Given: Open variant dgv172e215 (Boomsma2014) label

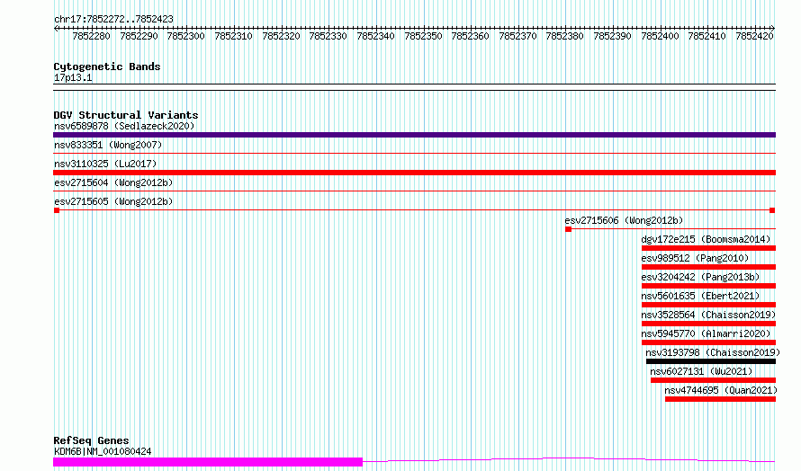Looking at the screenshot, I should click(706, 239).
